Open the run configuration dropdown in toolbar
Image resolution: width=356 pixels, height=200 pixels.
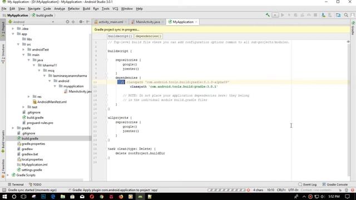point(275,15)
